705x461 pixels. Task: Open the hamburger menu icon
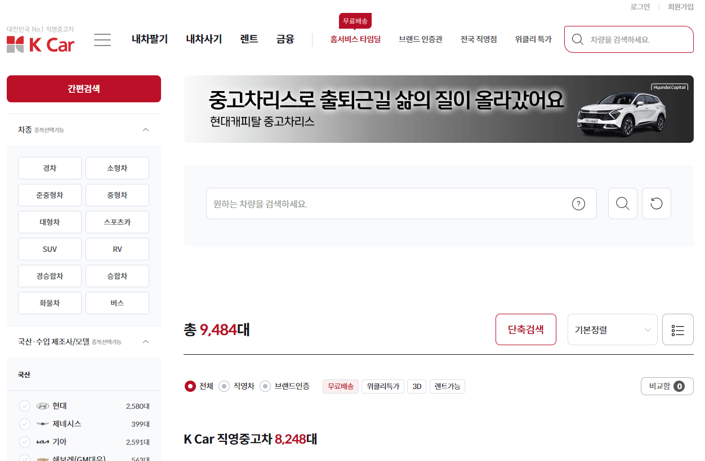pos(102,40)
